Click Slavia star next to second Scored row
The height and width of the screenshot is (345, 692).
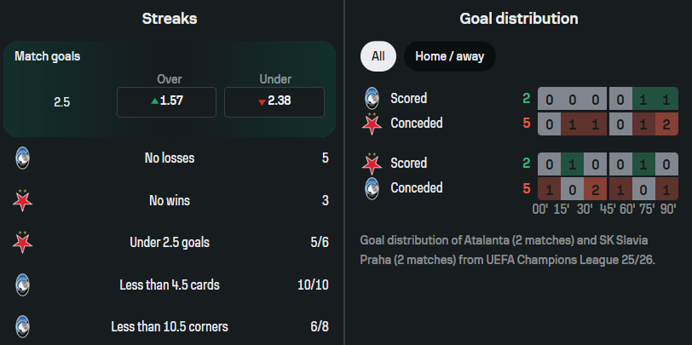(x=371, y=163)
